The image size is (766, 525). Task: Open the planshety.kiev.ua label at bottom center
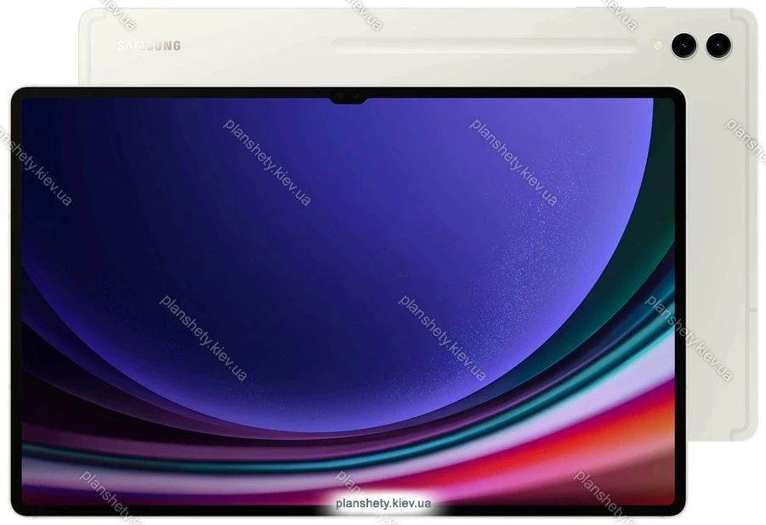click(x=383, y=504)
